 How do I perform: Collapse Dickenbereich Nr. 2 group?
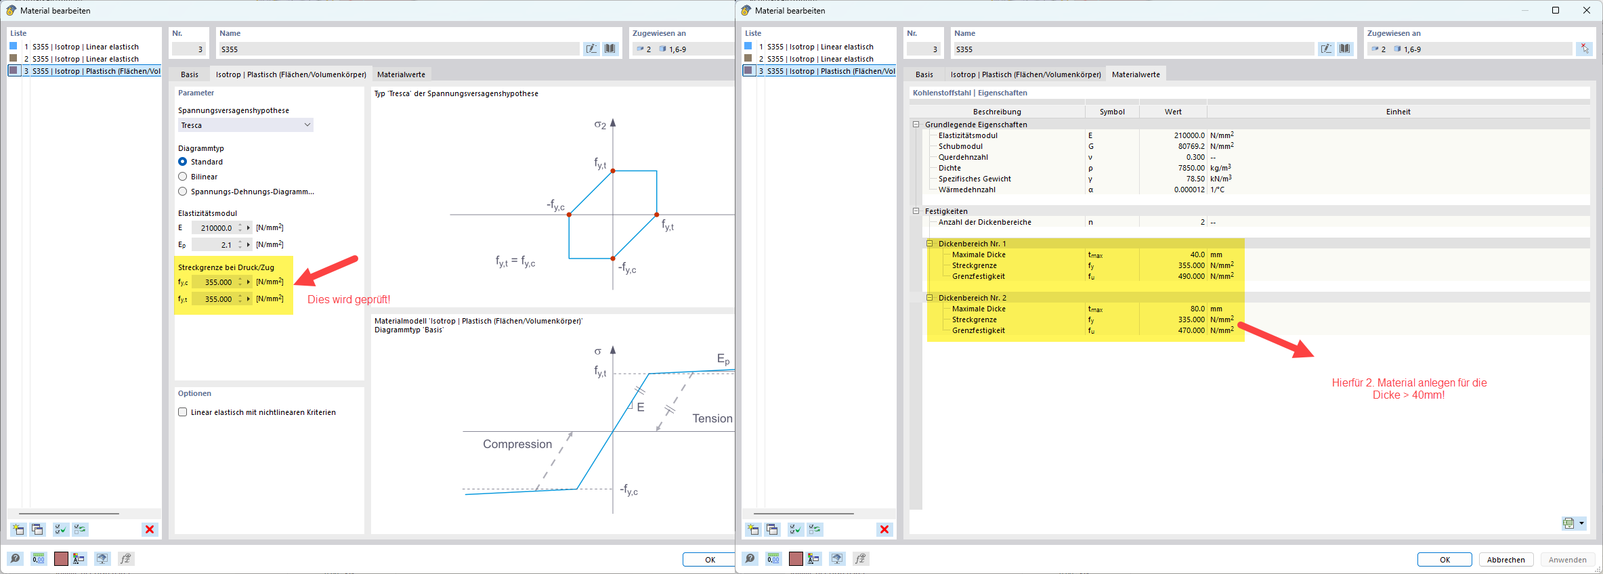pos(930,298)
